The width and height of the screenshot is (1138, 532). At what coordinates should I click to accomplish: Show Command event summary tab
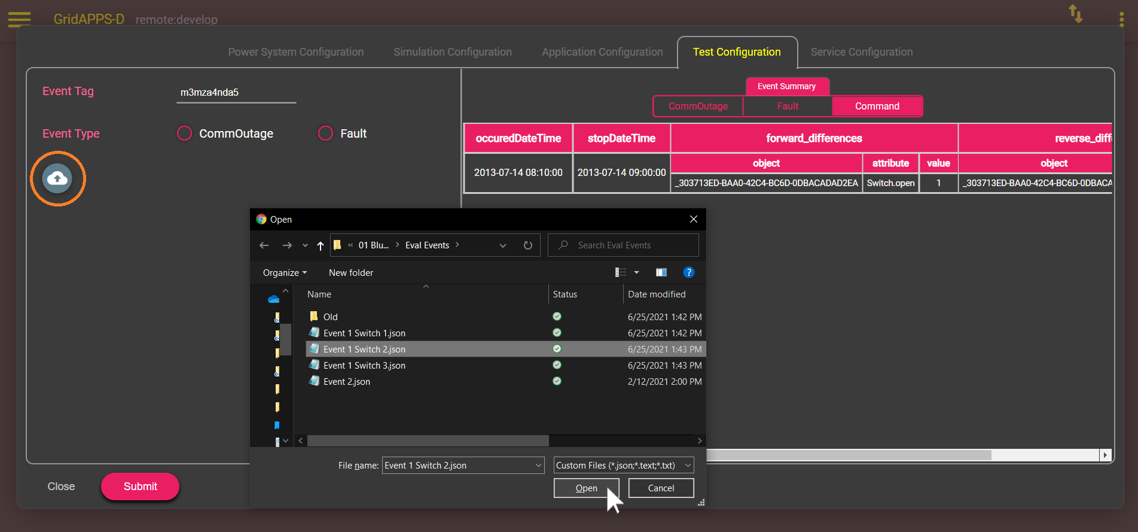pyautogui.click(x=877, y=106)
